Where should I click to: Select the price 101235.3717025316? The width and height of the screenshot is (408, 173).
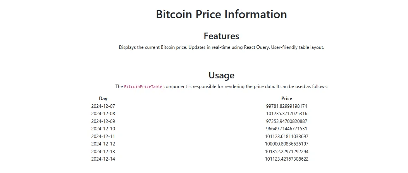click(x=287, y=114)
